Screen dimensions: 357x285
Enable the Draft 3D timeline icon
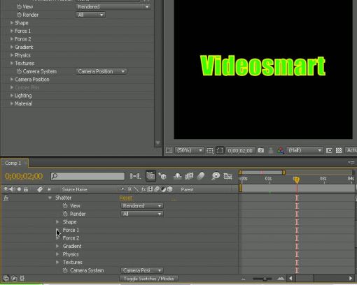(x=162, y=176)
